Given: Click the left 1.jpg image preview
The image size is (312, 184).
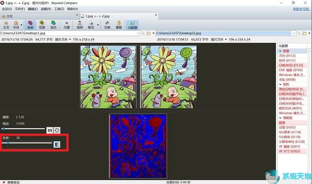Looking at the screenshot, I should (108, 77).
